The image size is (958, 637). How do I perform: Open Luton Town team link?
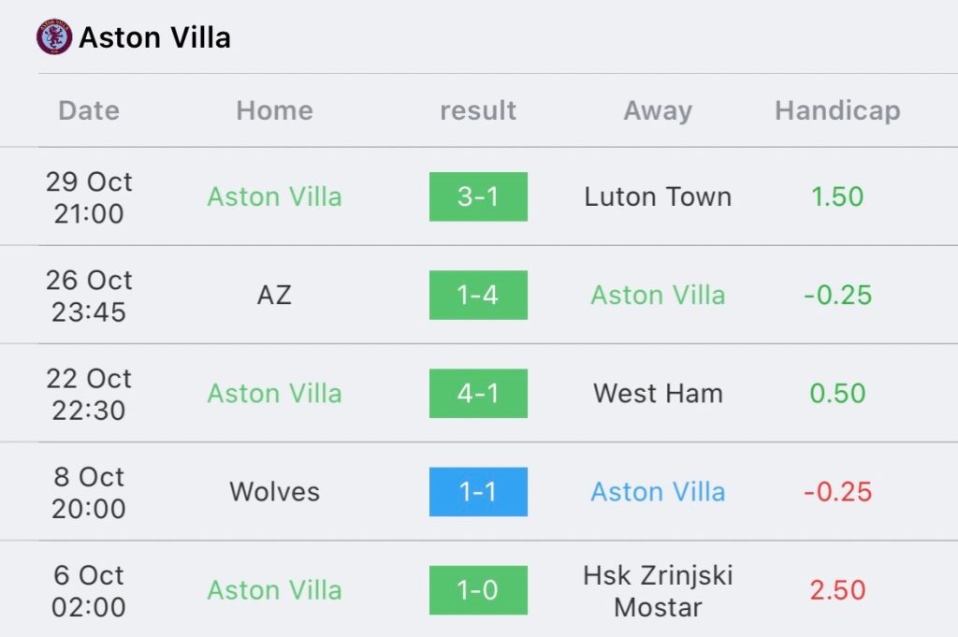point(658,196)
